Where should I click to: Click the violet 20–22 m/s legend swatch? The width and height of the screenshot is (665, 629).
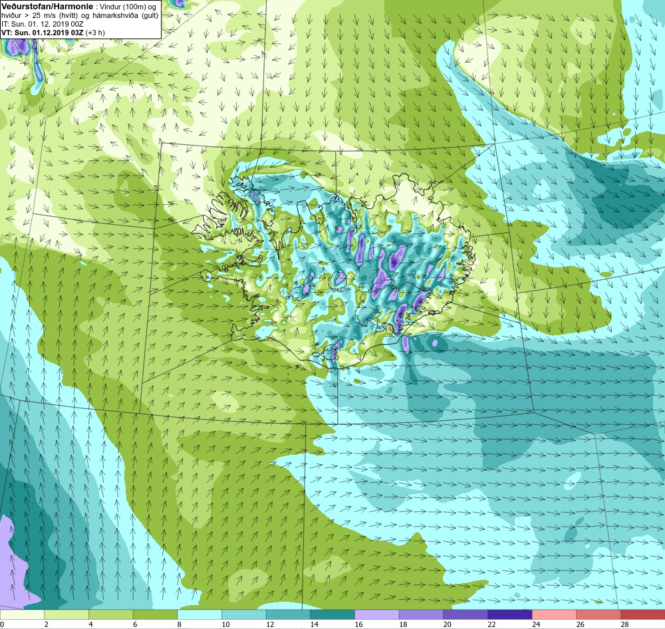(465, 614)
